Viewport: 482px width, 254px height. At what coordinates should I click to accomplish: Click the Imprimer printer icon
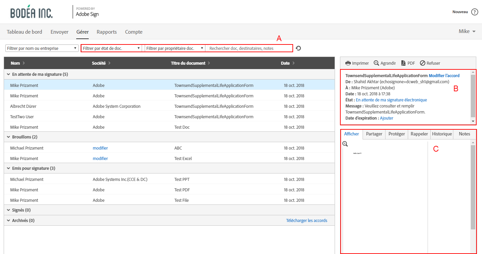pyautogui.click(x=348, y=63)
